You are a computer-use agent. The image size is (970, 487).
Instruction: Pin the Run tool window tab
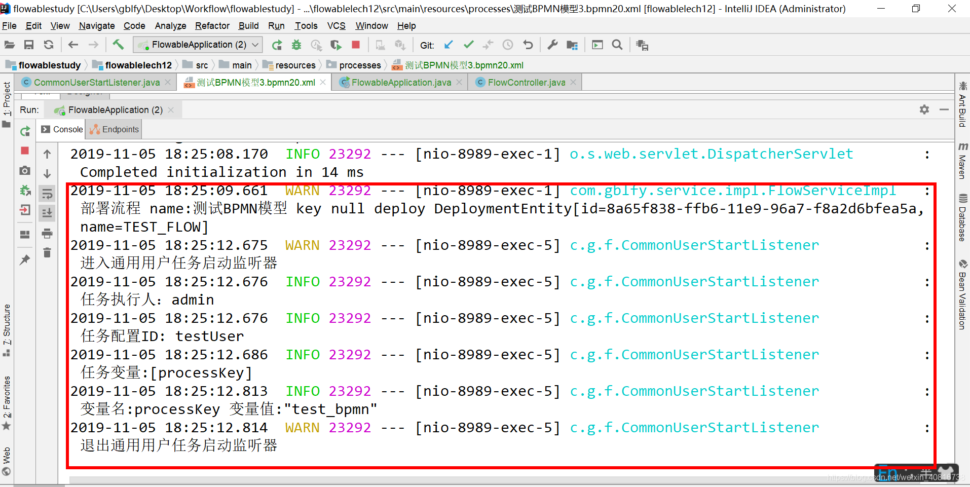tap(24, 259)
